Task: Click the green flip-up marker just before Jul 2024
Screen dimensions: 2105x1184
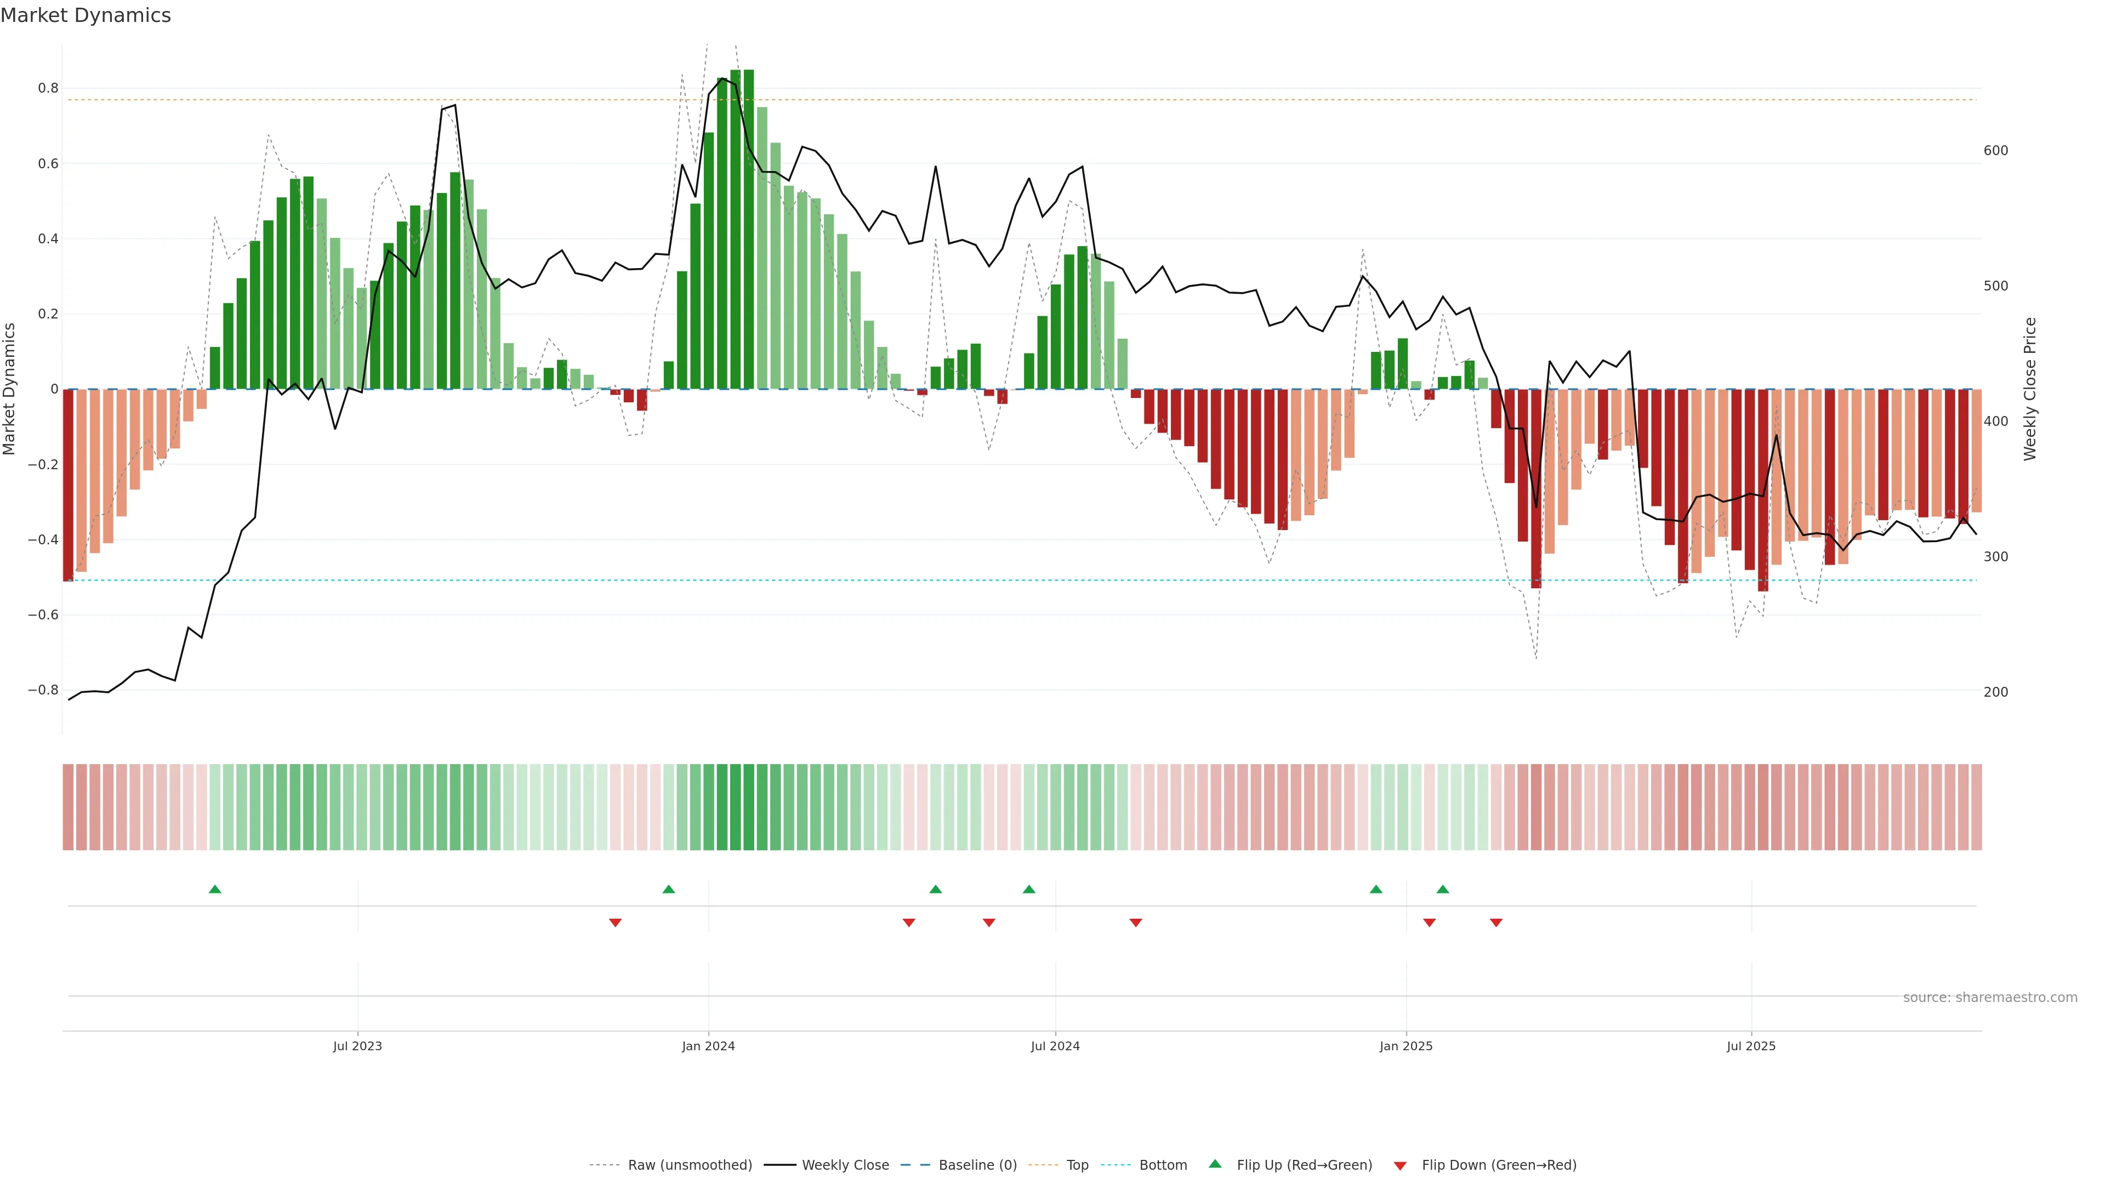Action: click(x=1029, y=889)
